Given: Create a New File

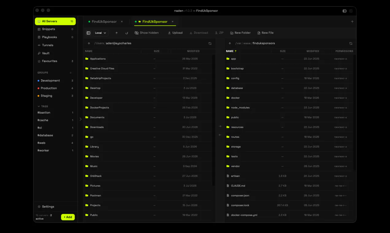Looking at the screenshot, I should point(265,33).
